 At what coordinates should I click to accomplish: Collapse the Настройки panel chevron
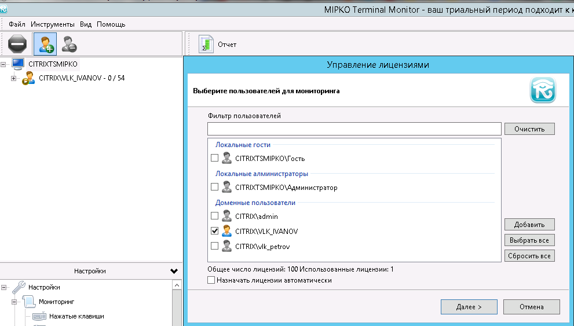click(174, 271)
